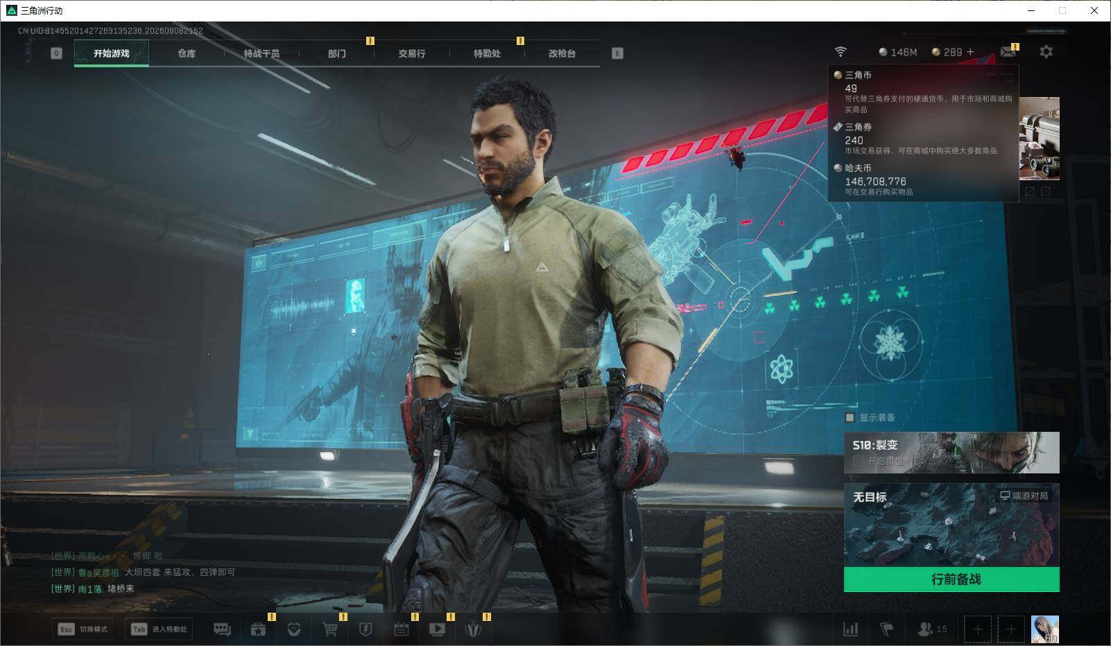Click the 三角币 entry in currency popup
The image size is (1111, 646).
(x=923, y=91)
